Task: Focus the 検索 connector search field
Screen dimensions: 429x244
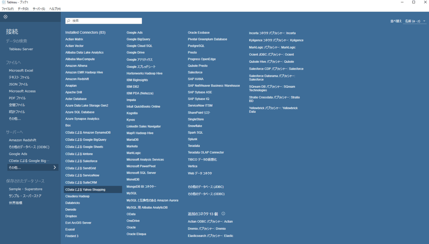Action: tap(104, 21)
